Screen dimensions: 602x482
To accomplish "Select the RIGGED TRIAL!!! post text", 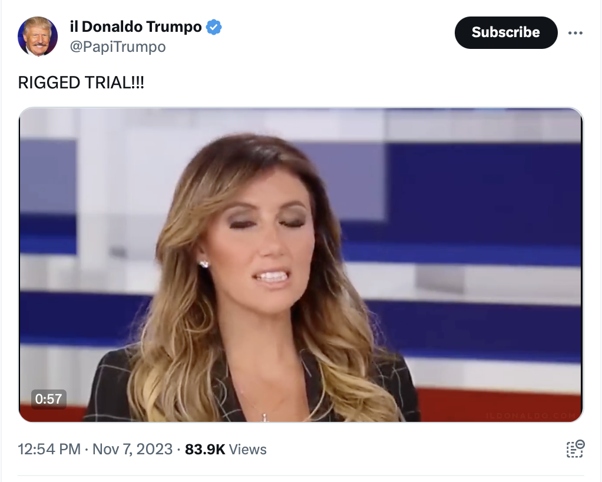I will coord(81,82).
